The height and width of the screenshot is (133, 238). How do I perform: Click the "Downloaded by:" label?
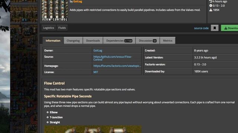pyautogui.click(x=155, y=71)
